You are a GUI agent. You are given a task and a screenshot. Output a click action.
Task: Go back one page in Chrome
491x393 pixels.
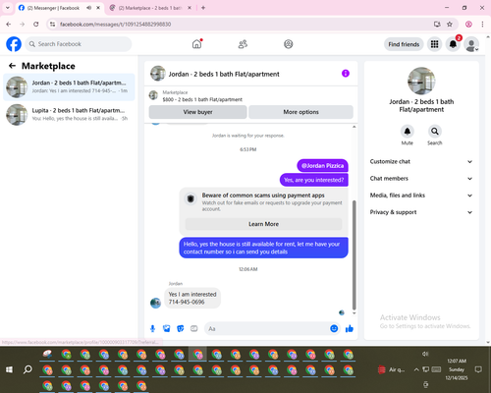coord(9,25)
